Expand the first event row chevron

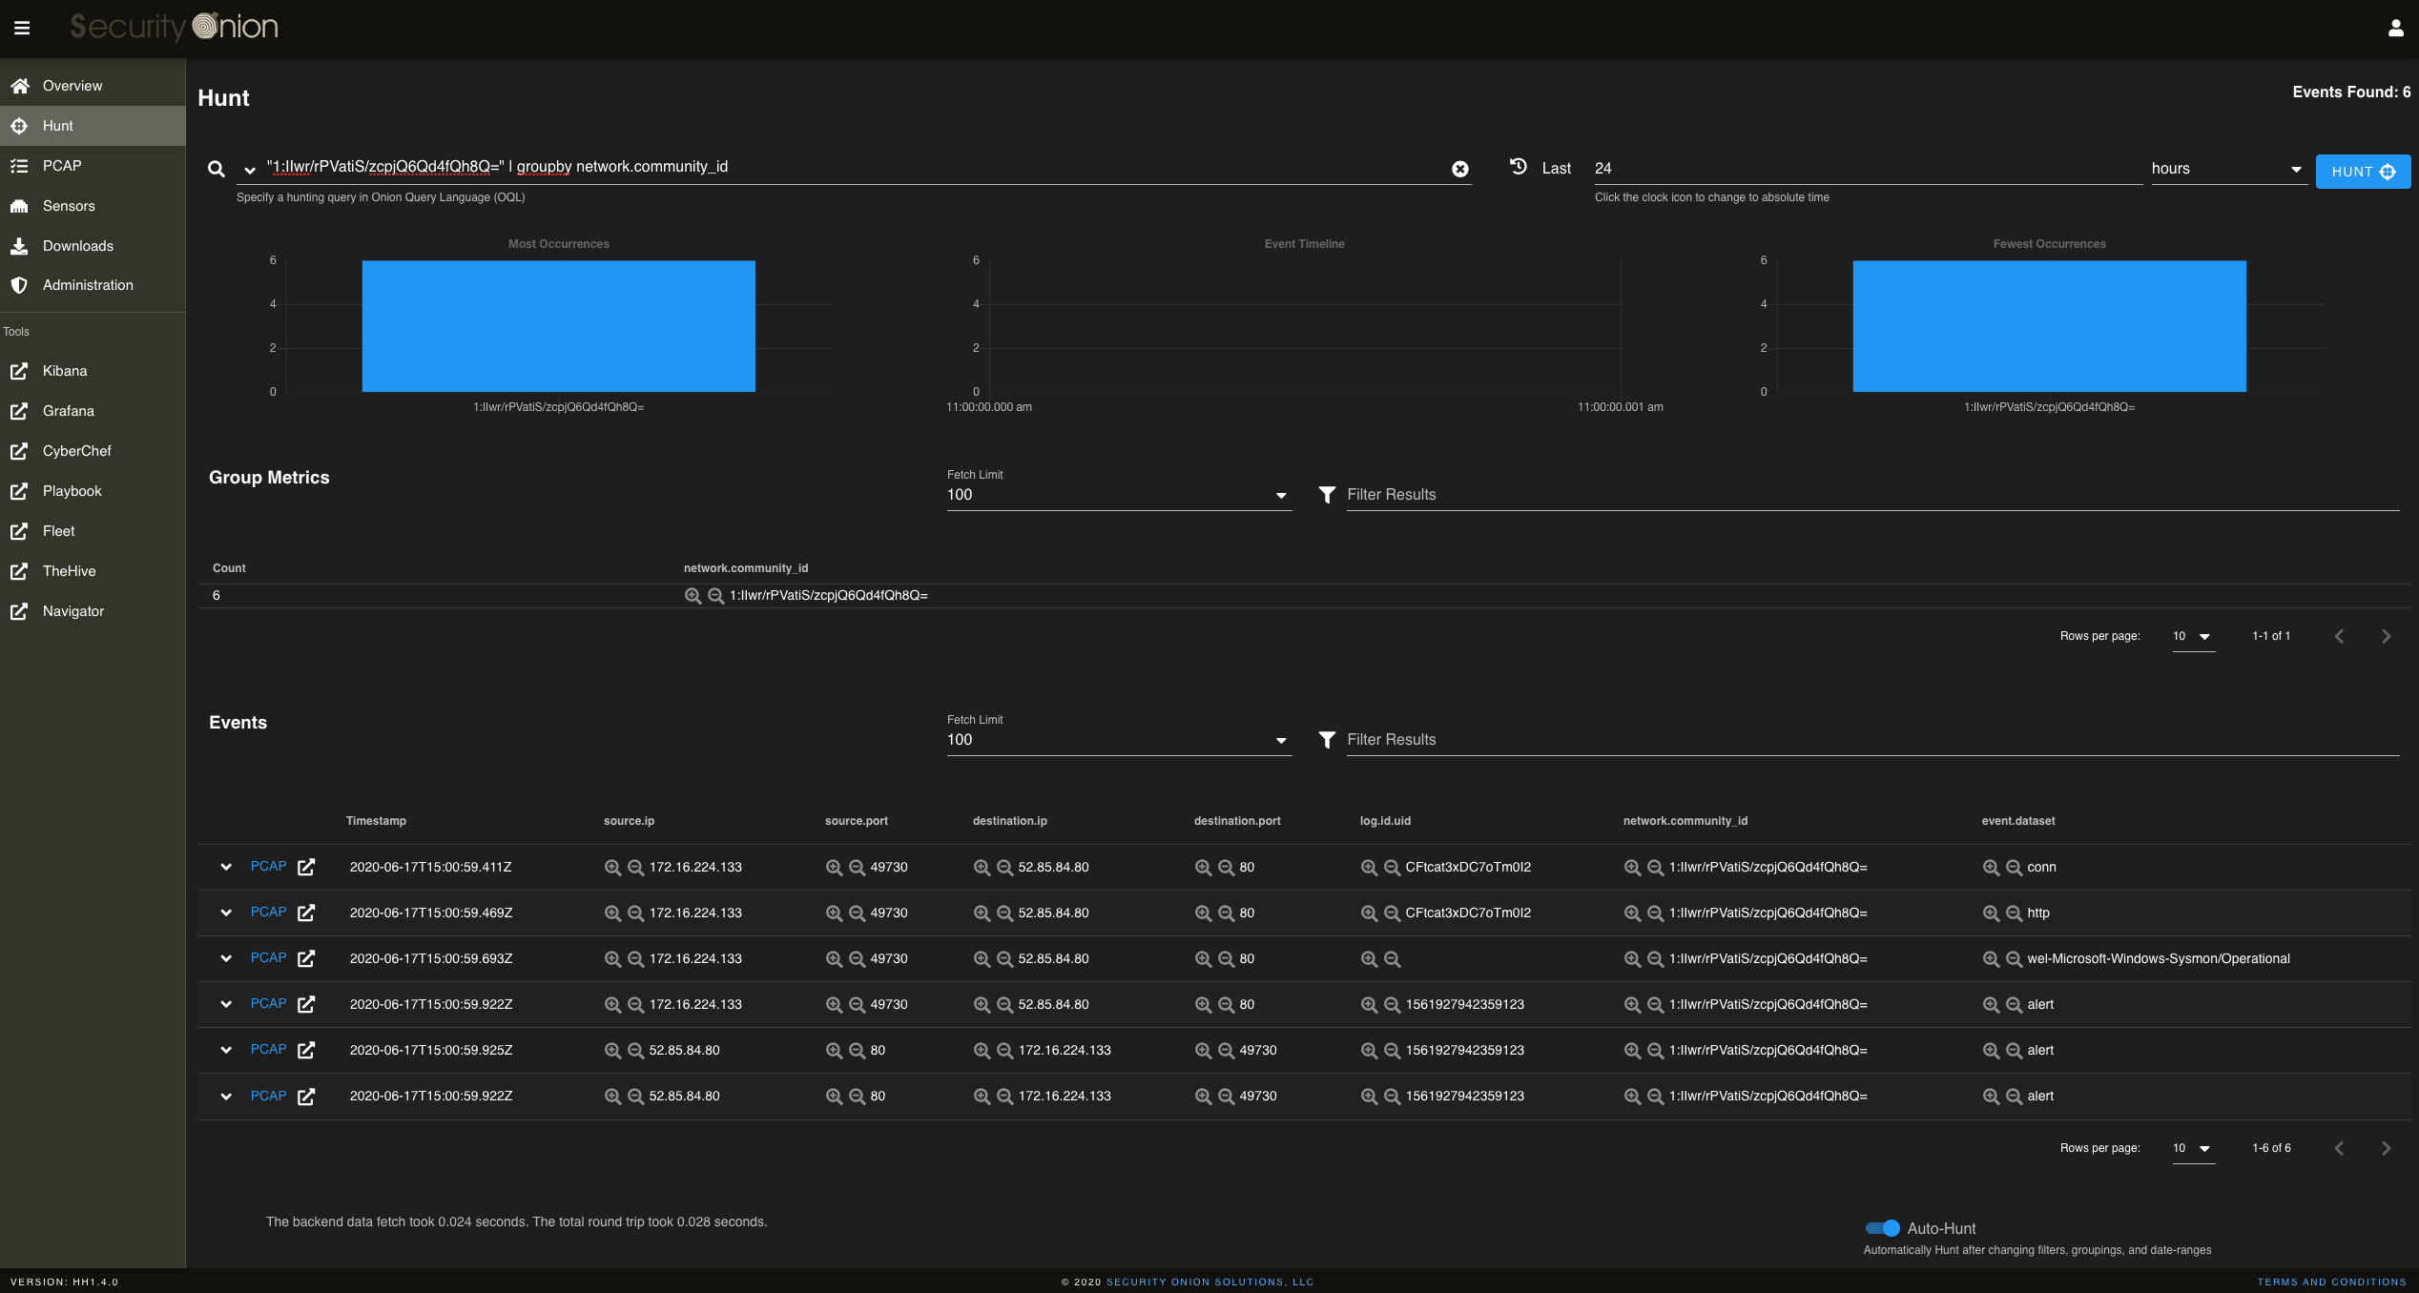226,867
